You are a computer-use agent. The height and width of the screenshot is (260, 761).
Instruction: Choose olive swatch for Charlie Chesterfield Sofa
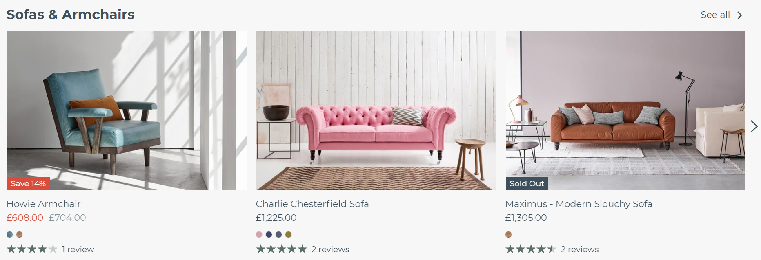click(288, 234)
